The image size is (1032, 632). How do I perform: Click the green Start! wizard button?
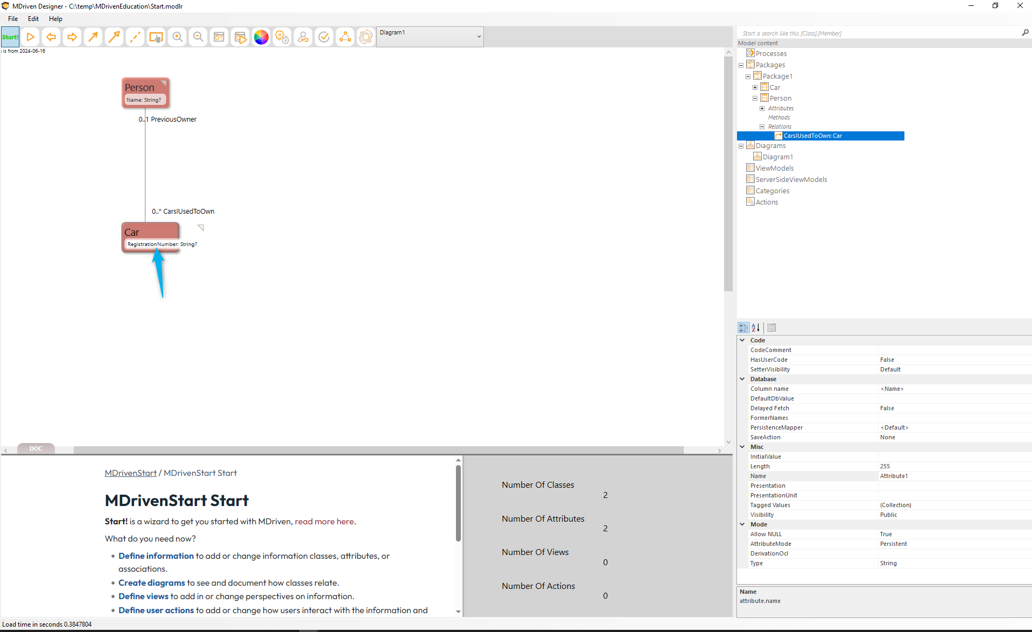pos(10,37)
